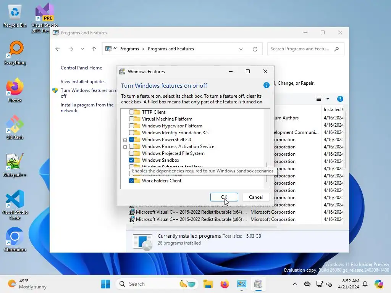Click the Programs and Features help icon
The height and width of the screenshot is (293, 391).
click(340, 99)
